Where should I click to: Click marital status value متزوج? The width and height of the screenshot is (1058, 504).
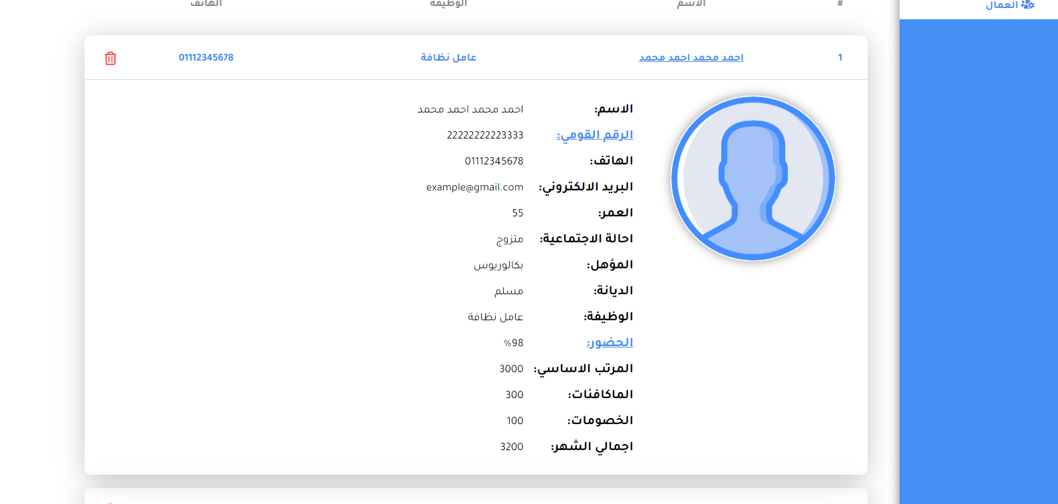coord(510,239)
